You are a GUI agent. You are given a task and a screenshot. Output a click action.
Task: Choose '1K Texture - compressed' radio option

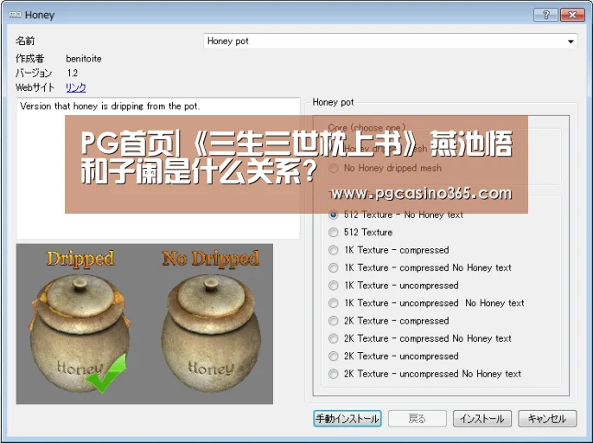point(333,250)
